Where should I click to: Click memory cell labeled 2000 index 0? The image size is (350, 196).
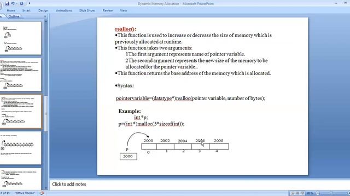coord(149,146)
